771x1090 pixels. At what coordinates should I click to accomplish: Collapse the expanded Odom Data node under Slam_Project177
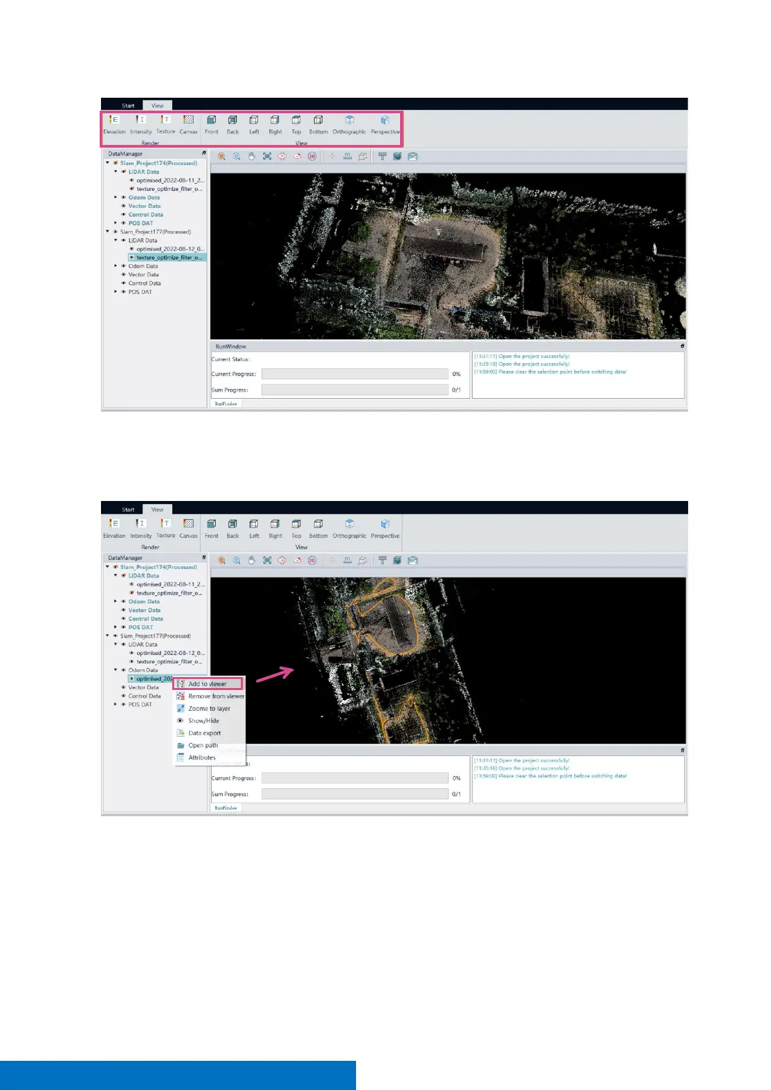[116, 671]
